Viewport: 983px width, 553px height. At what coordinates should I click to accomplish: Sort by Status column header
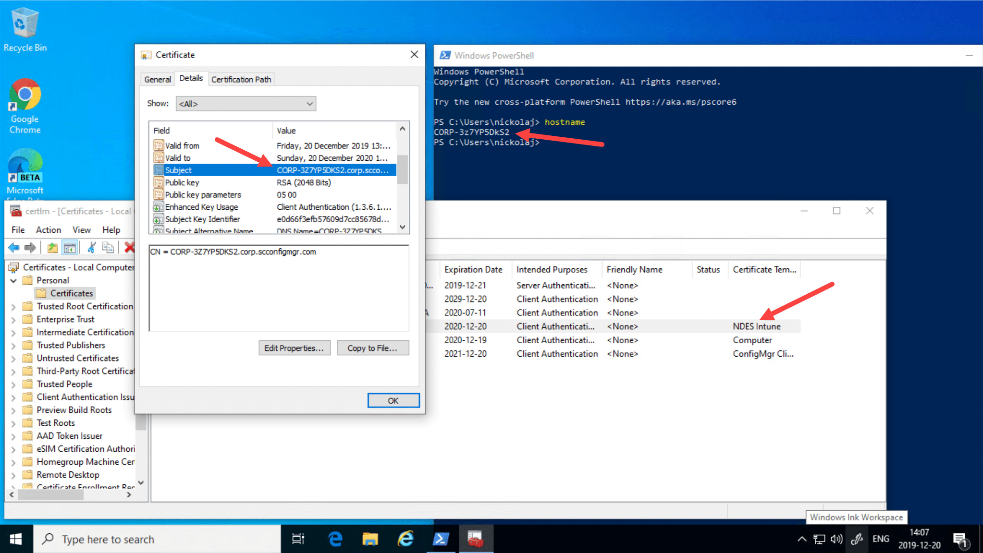[710, 269]
